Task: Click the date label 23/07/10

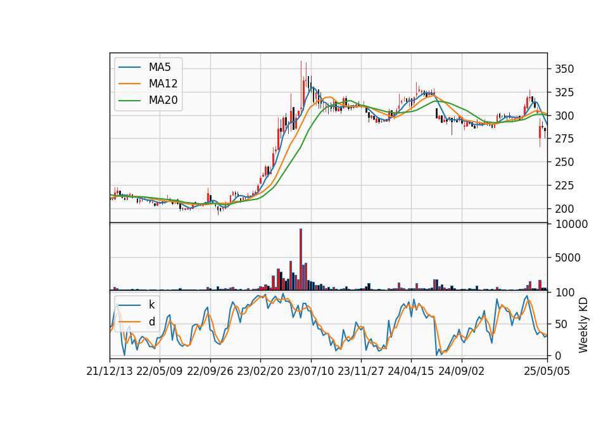Action: [310, 372]
